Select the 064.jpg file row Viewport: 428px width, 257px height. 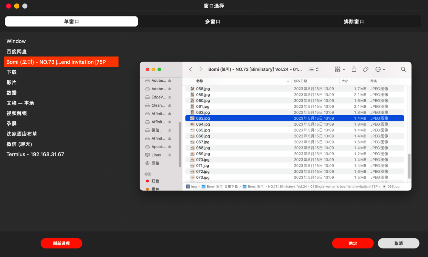pyautogui.click(x=295, y=124)
